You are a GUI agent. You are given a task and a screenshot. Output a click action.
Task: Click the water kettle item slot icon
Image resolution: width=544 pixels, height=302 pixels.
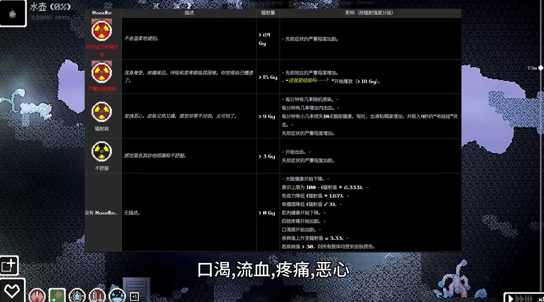13,13
